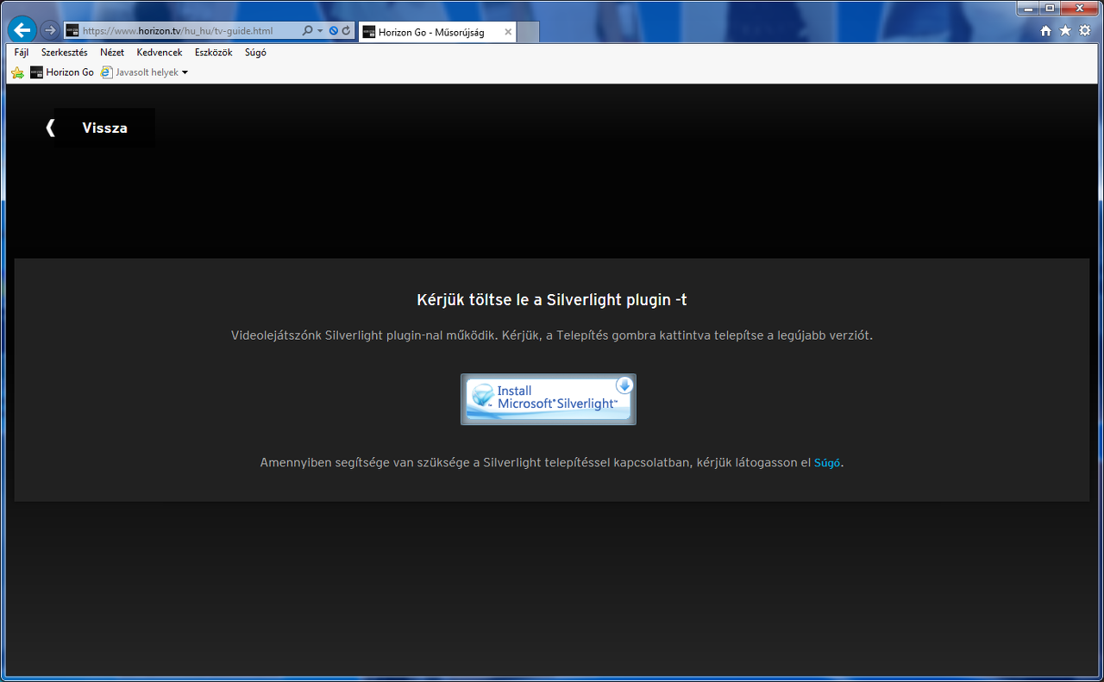Click the Install Microsoft Silverlight button
Image resolution: width=1104 pixels, height=682 pixels.
point(549,399)
